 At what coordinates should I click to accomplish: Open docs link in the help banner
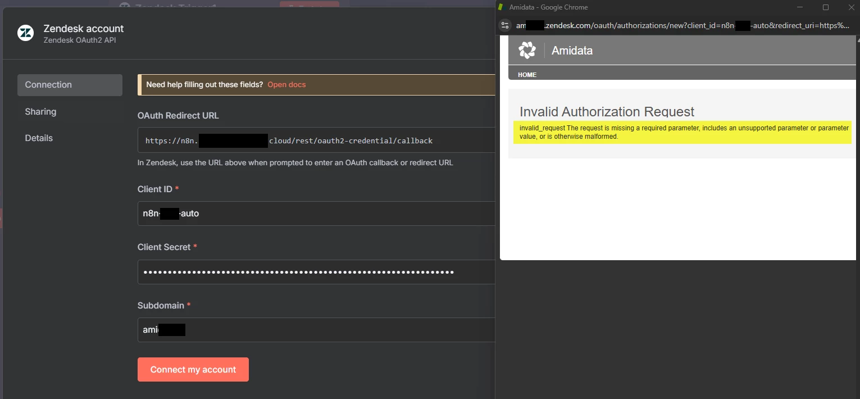(x=286, y=85)
